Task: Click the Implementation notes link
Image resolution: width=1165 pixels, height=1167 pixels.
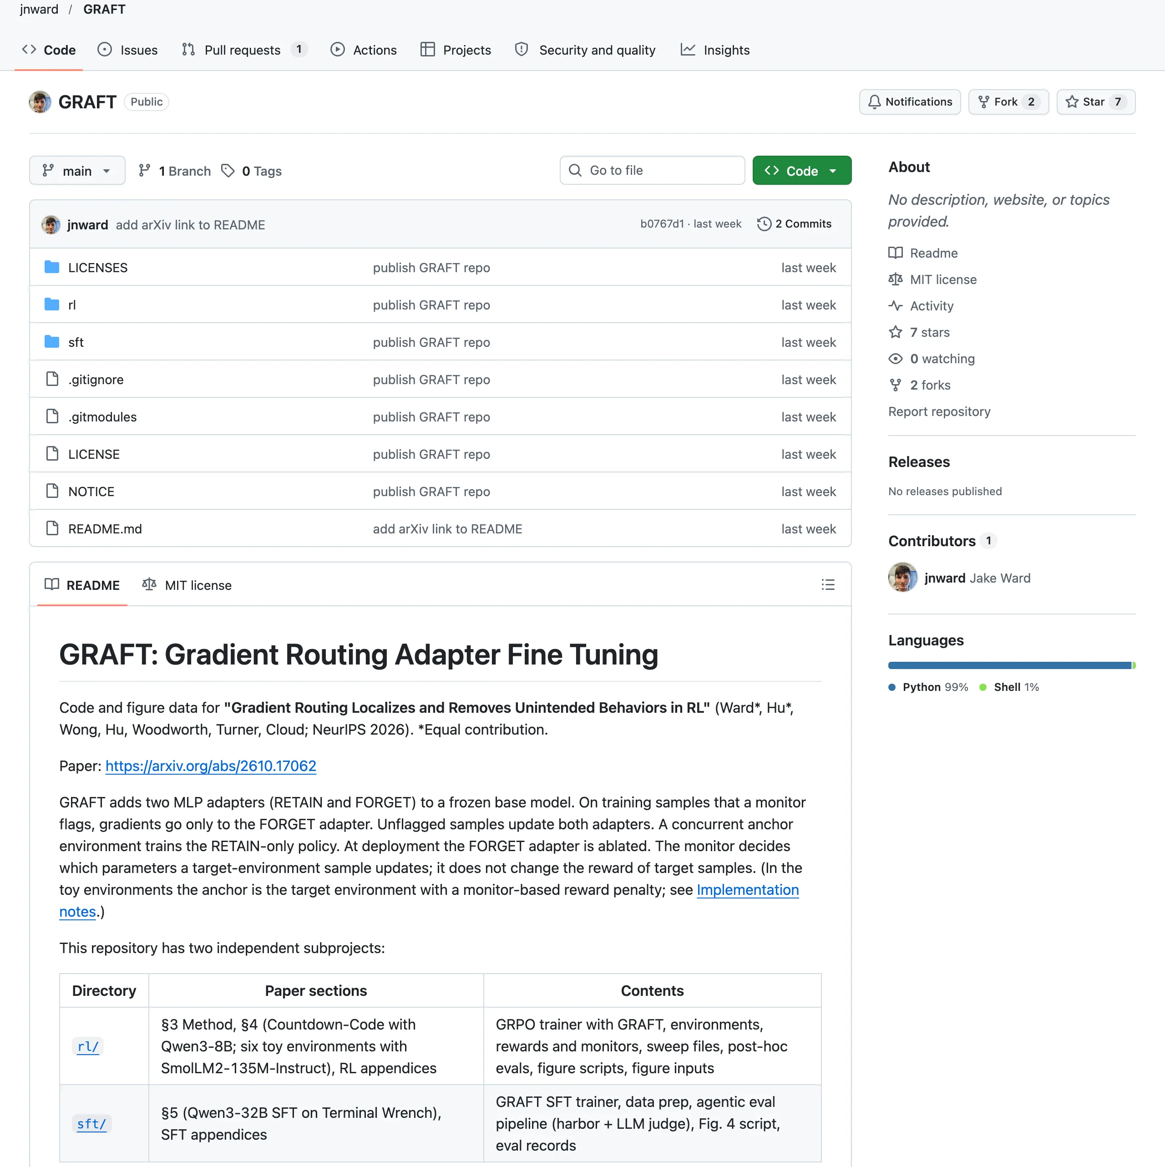Action: pyautogui.click(x=748, y=890)
